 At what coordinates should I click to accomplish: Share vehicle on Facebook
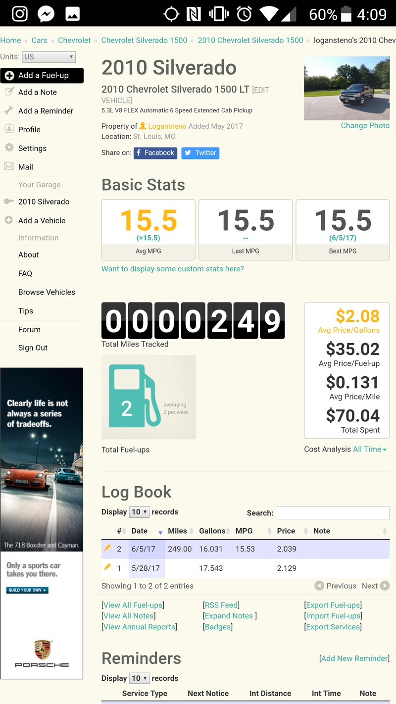pyautogui.click(x=155, y=153)
